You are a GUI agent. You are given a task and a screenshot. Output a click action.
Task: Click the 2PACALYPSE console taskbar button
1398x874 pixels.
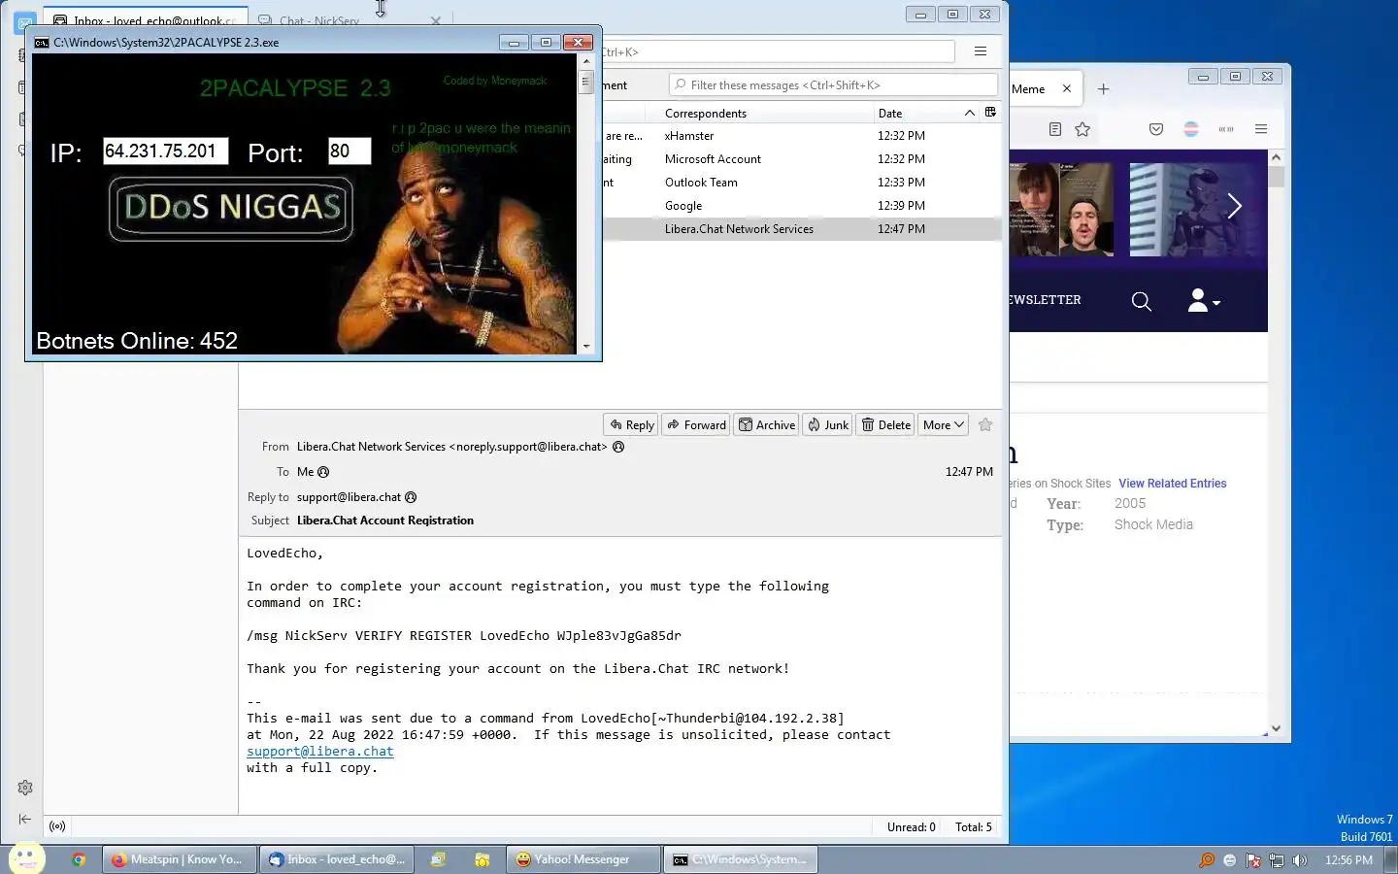741,859
